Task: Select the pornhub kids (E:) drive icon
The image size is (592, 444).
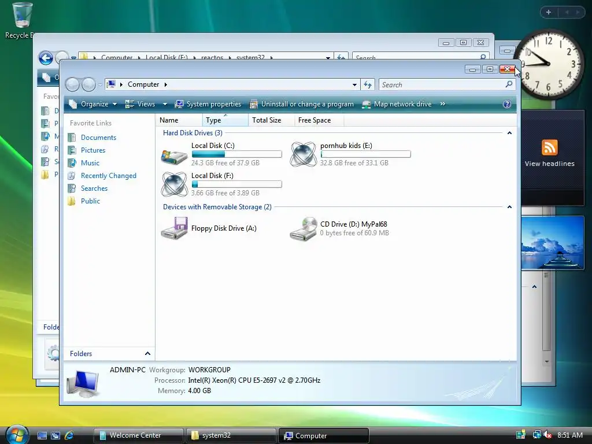Action: click(303, 154)
